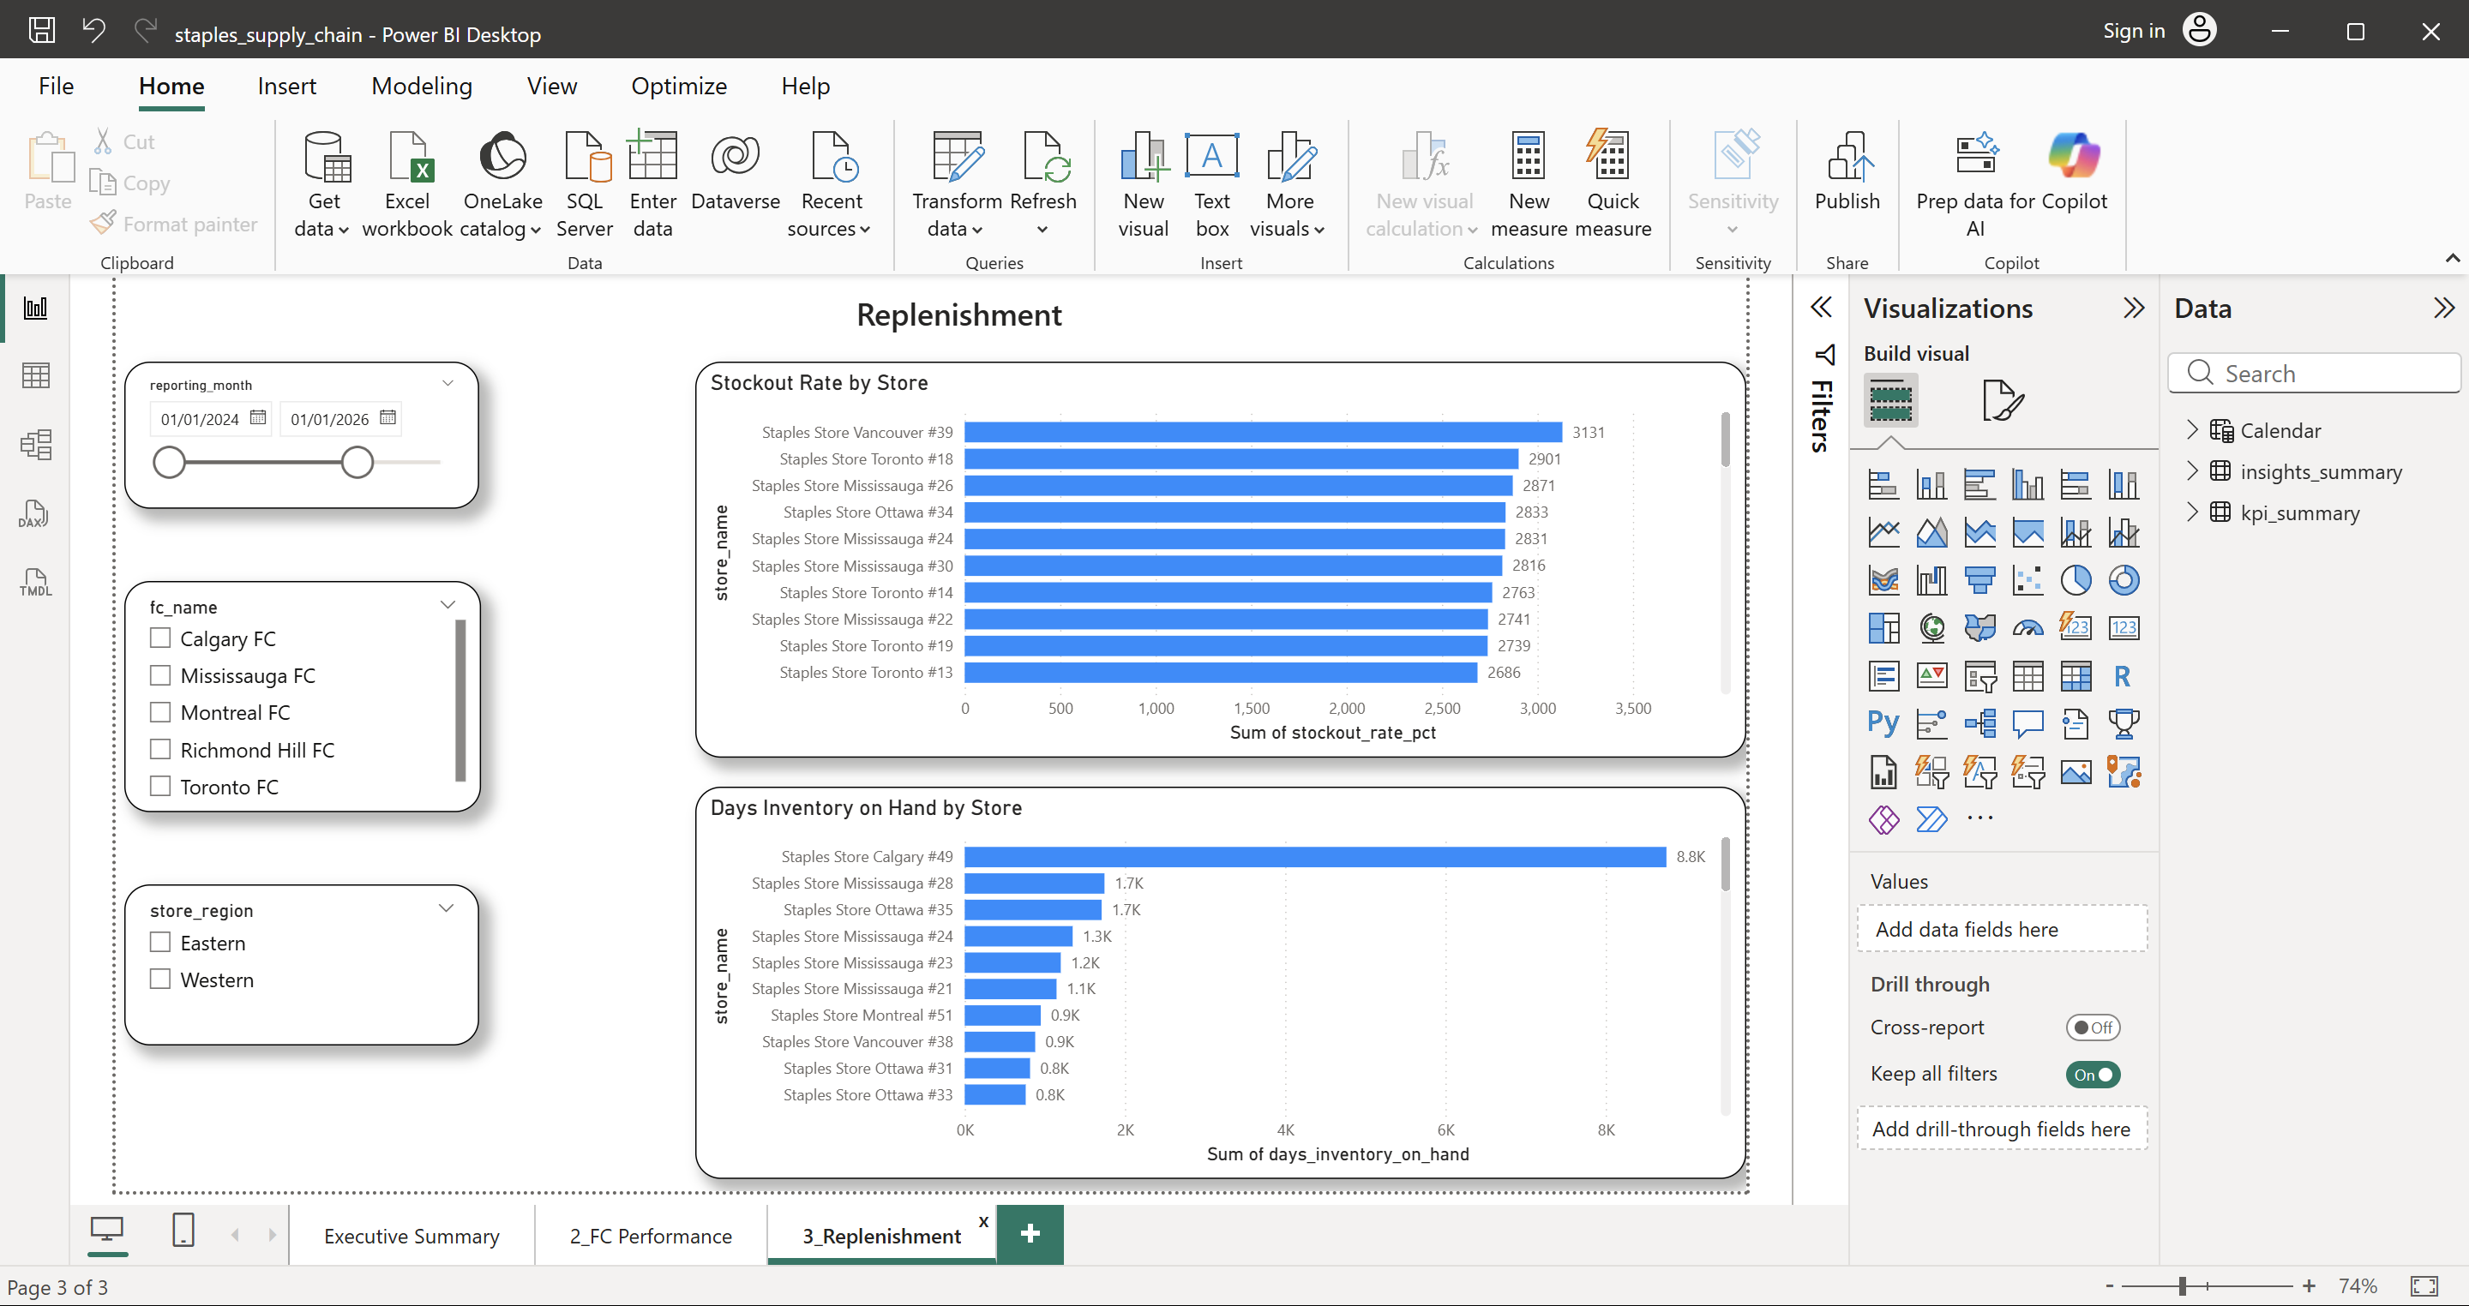
Task: Switch to the Modeling ribbon tab
Action: pyautogui.click(x=421, y=86)
